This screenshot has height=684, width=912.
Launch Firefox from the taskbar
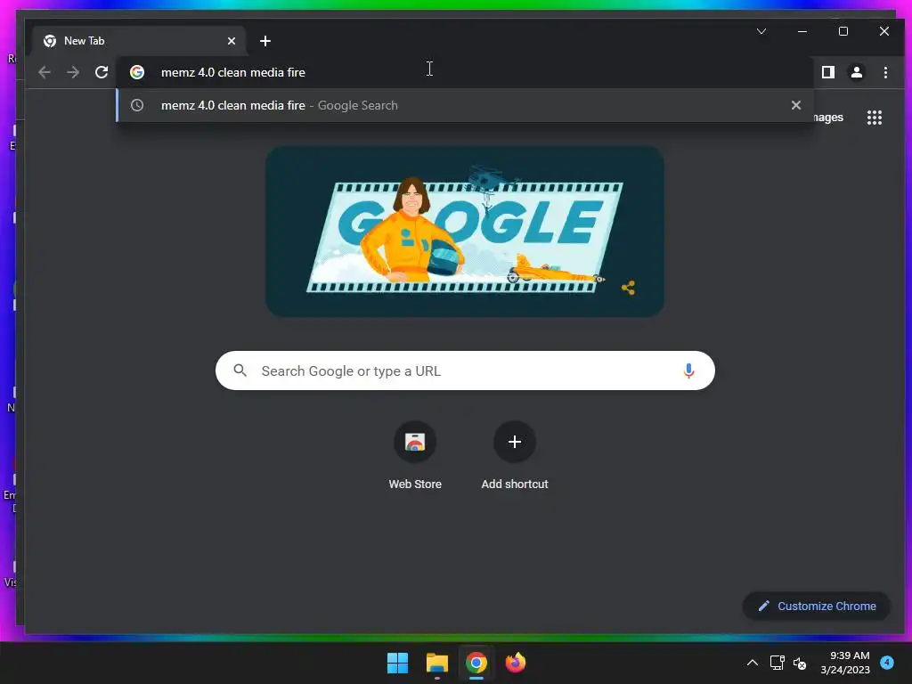click(516, 663)
